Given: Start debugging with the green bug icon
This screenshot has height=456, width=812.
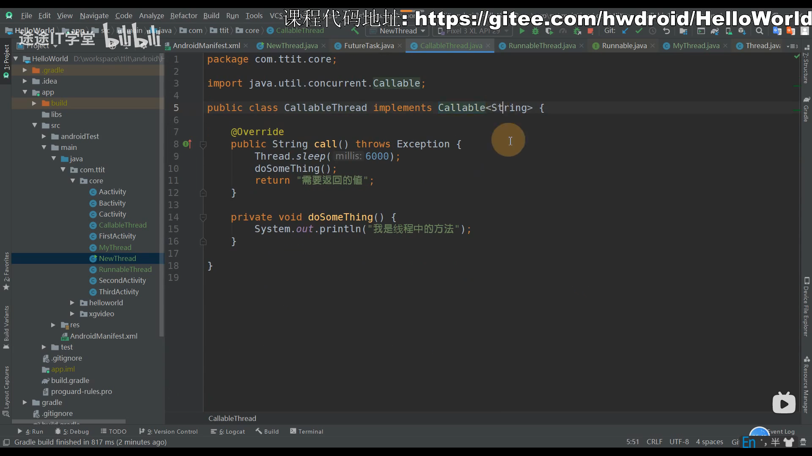Looking at the screenshot, I should [x=535, y=31].
